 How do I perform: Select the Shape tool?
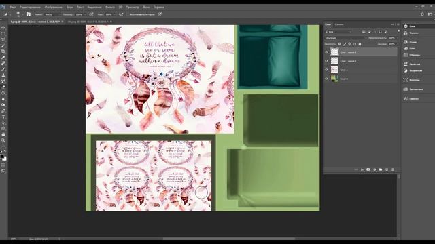click(x=3, y=129)
